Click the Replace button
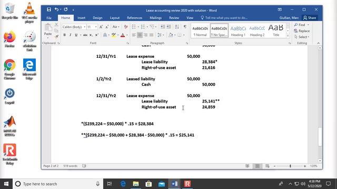 click(x=302, y=31)
